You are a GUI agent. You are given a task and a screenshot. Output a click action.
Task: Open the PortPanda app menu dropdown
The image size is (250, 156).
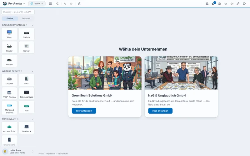[14, 3]
